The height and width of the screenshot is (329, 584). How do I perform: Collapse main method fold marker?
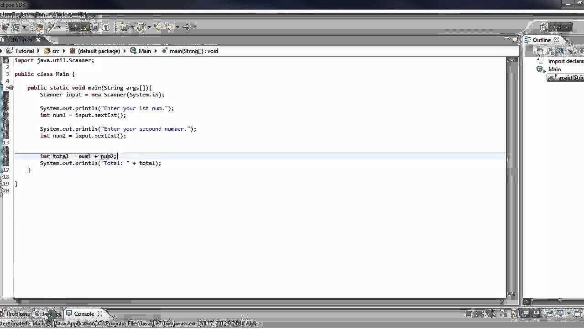(x=11, y=88)
